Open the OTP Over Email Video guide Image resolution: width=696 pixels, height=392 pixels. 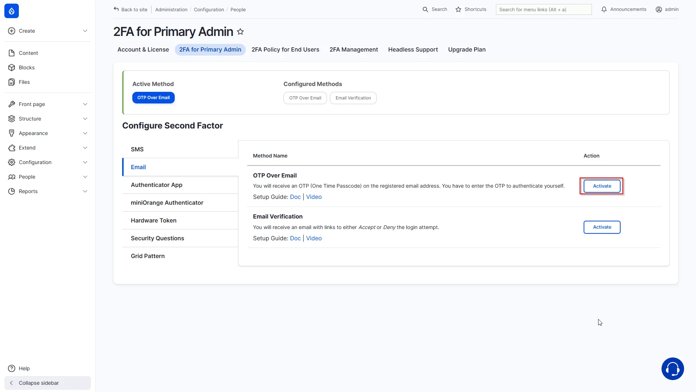click(314, 197)
